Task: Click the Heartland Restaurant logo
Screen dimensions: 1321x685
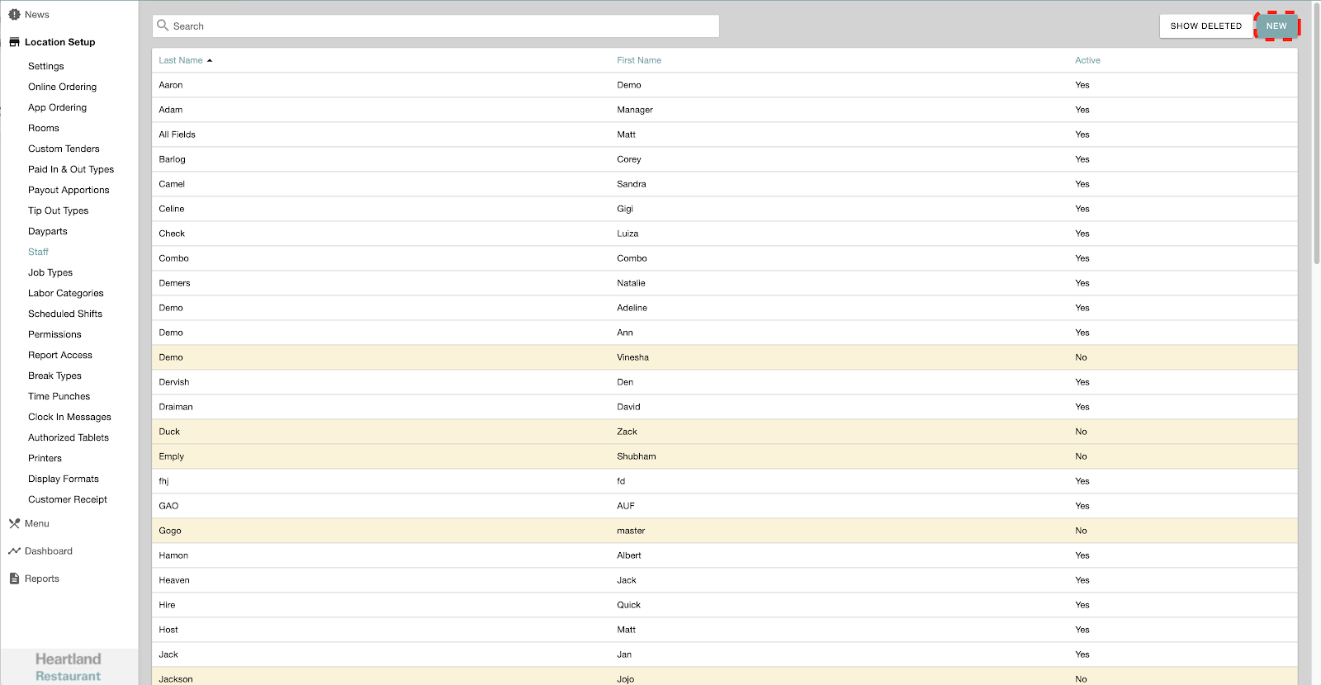Action: (x=68, y=667)
